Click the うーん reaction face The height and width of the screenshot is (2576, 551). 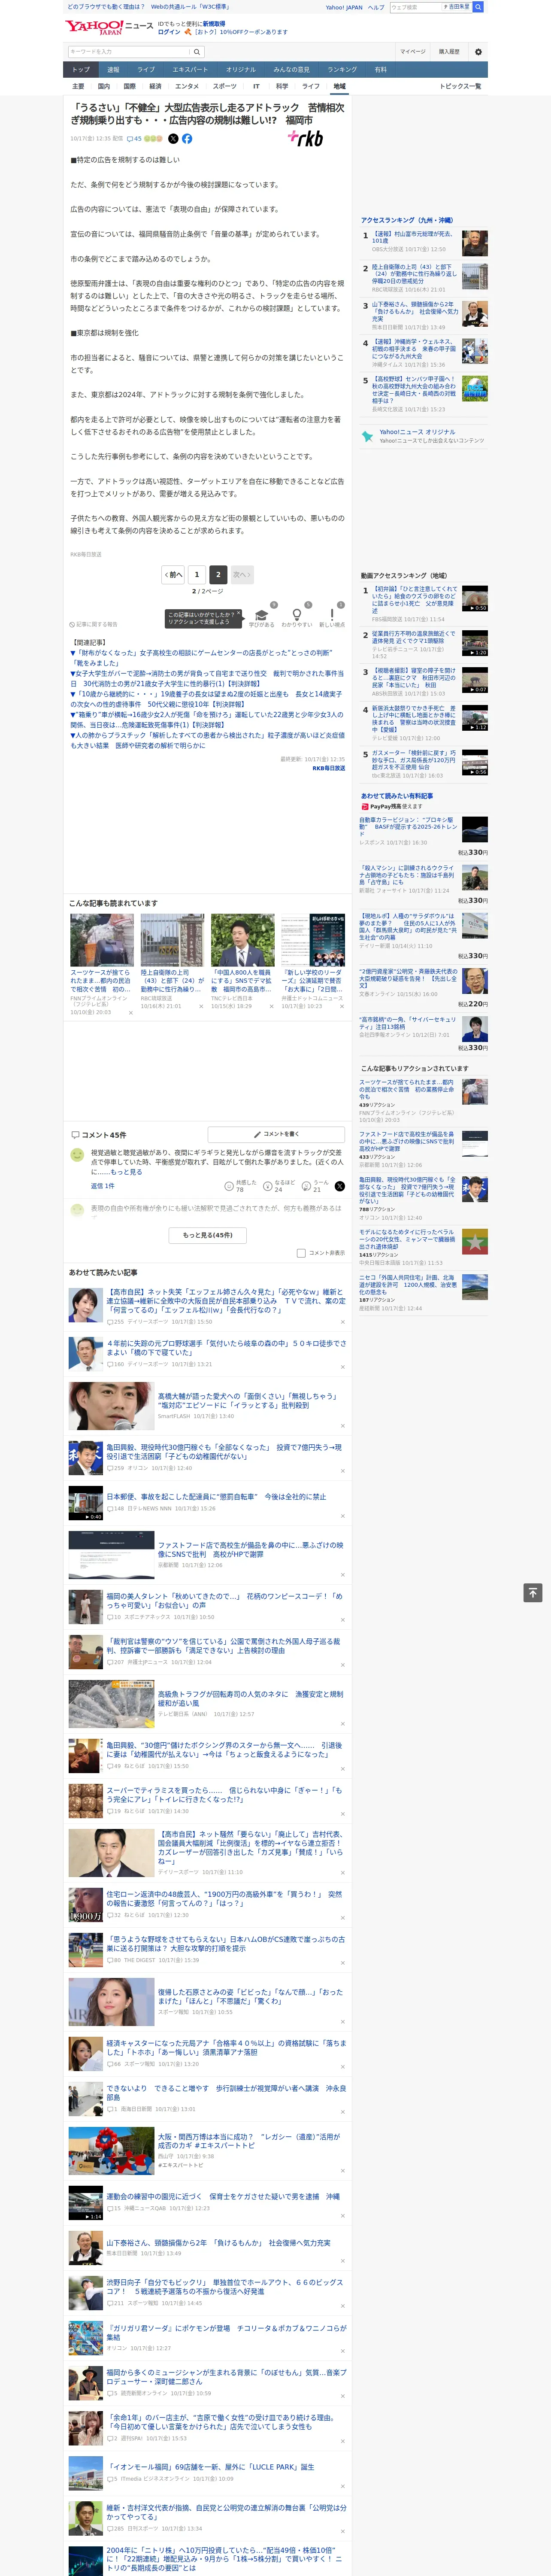pos(306,1185)
